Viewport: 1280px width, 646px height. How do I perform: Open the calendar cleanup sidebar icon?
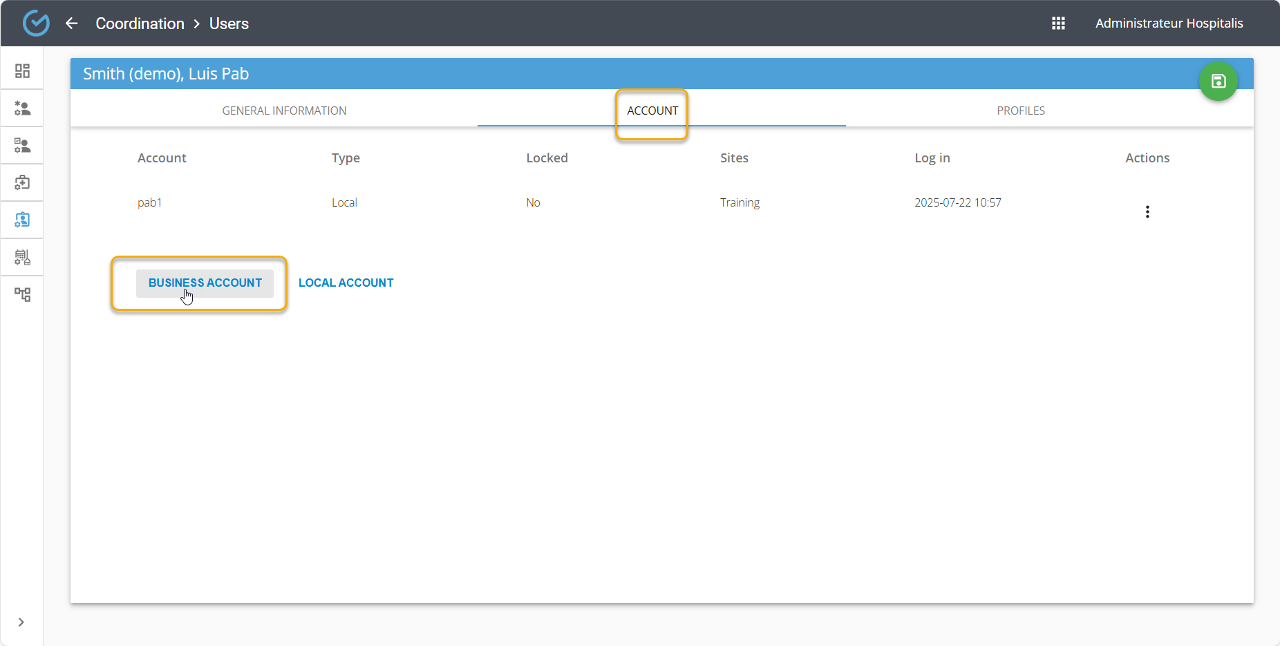(x=22, y=258)
